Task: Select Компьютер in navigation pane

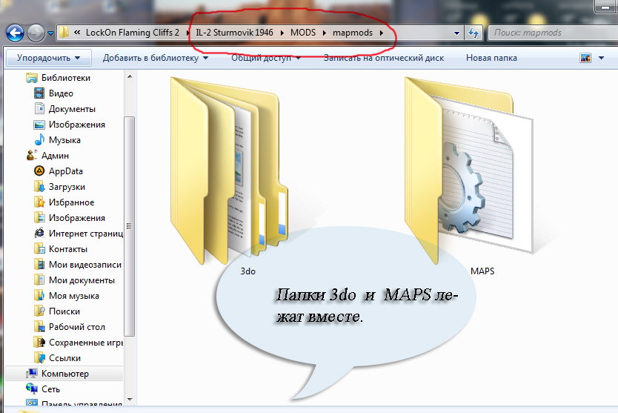Action: point(64,374)
